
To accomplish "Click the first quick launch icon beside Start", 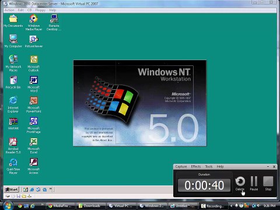I will click(x=26, y=190).
